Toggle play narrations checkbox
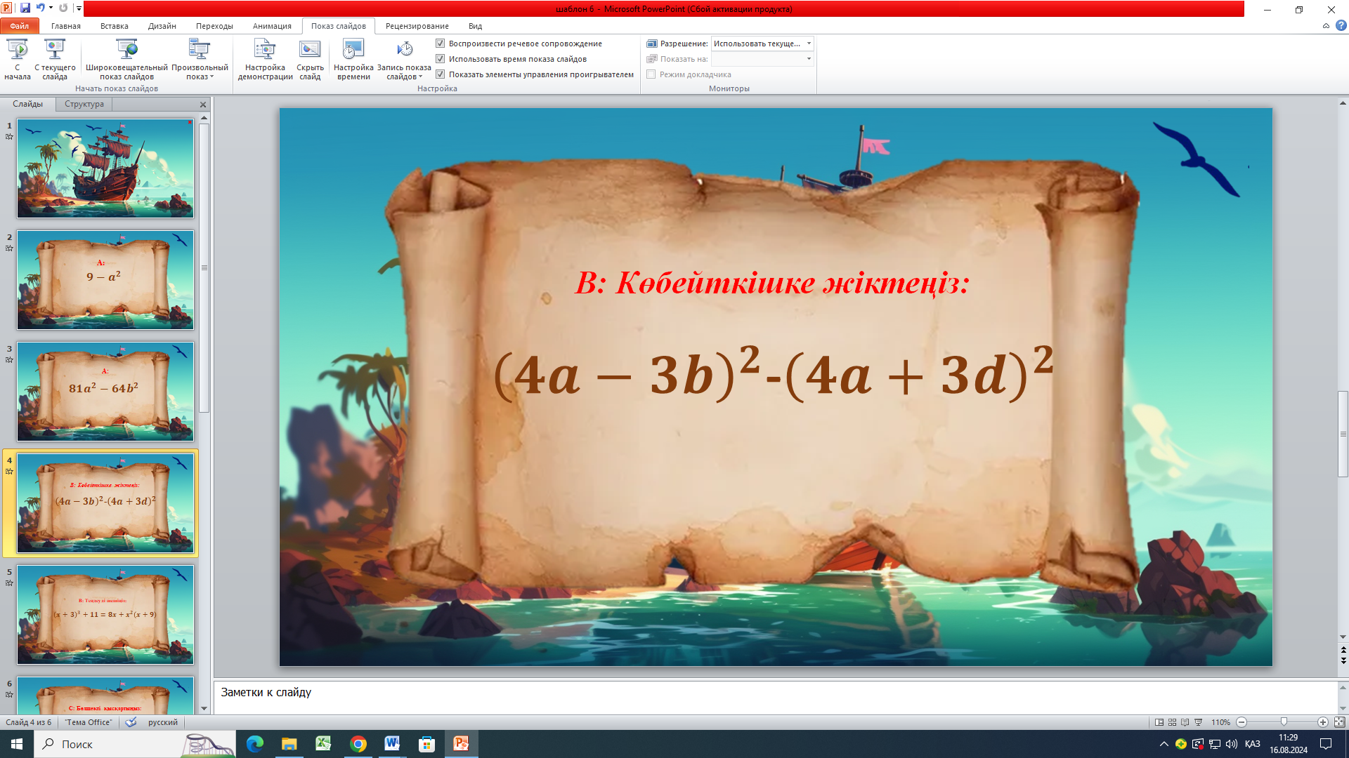Image resolution: width=1349 pixels, height=758 pixels. pos(441,44)
